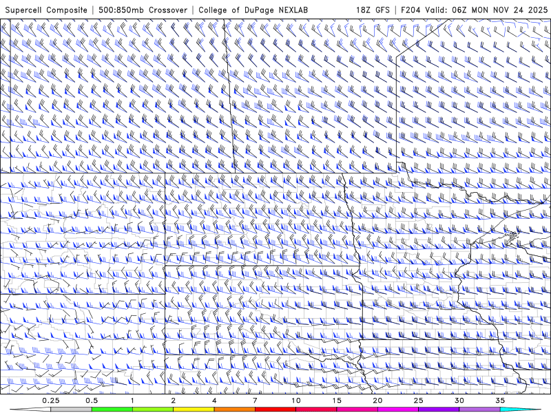
Task: Click the "4" legend value
Action: pyautogui.click(x=214, y=401)
